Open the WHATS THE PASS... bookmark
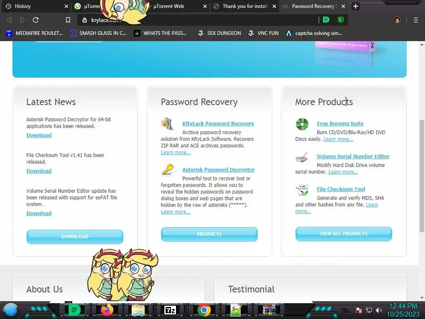425x319 pixels. pos(161,33)
